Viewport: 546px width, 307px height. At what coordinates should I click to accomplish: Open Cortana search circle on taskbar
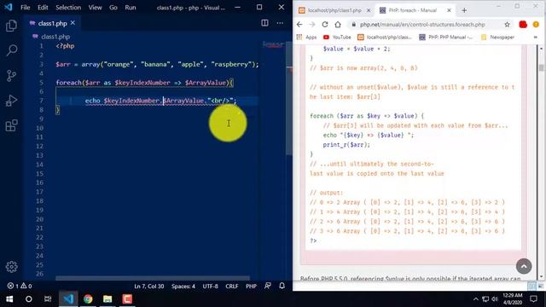click(x=28, y=299)
